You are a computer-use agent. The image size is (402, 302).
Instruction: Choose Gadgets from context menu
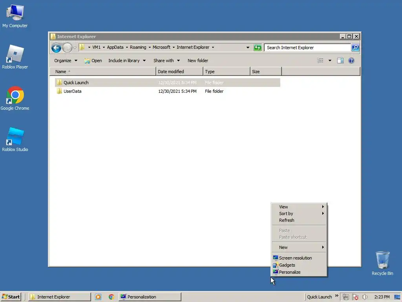(299, 265)
